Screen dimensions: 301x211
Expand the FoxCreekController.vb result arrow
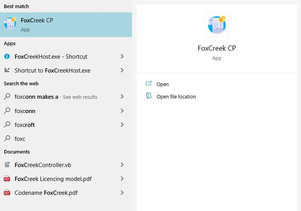click(x=122, y=165)
